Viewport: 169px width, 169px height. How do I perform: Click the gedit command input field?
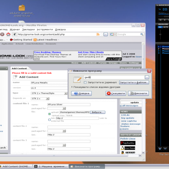[114, 77]
